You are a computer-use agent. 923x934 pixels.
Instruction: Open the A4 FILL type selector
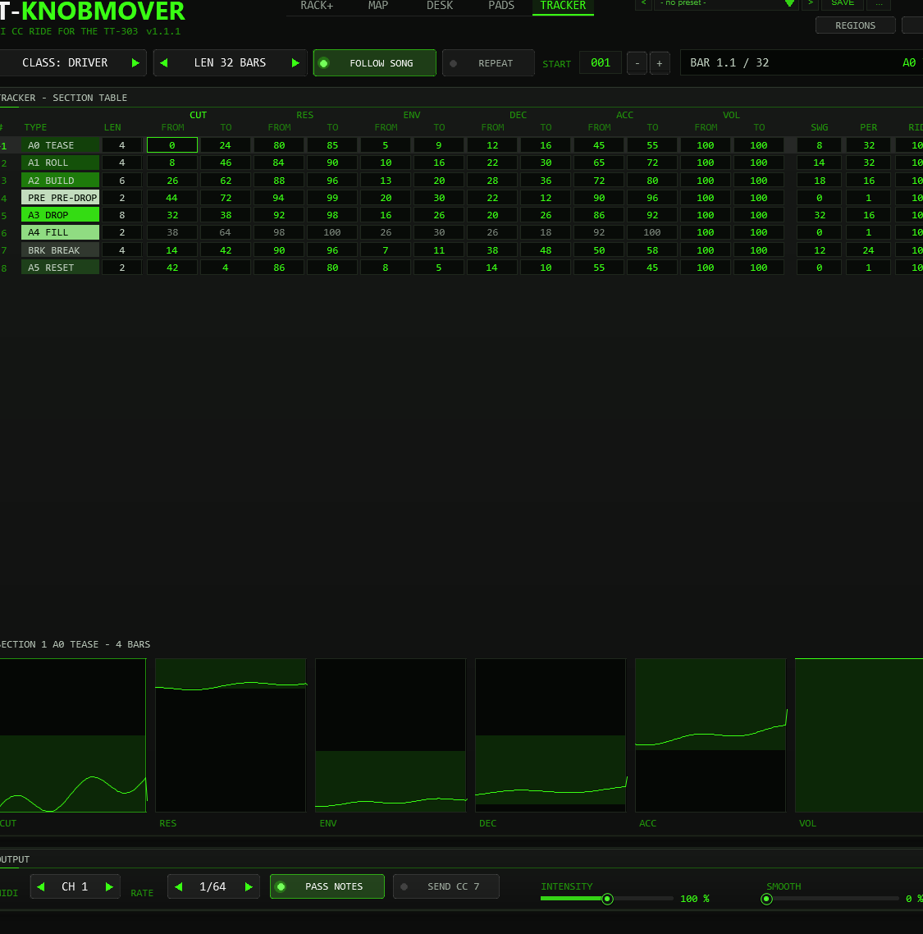tap(60, 232)
